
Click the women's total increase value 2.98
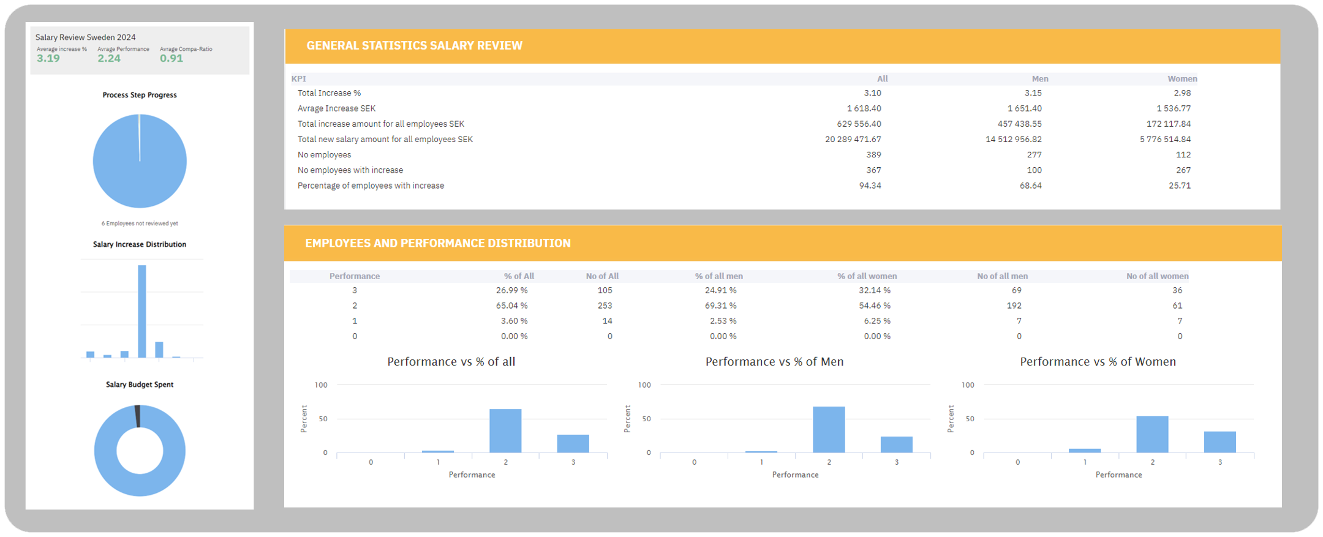pos(1182,93)
